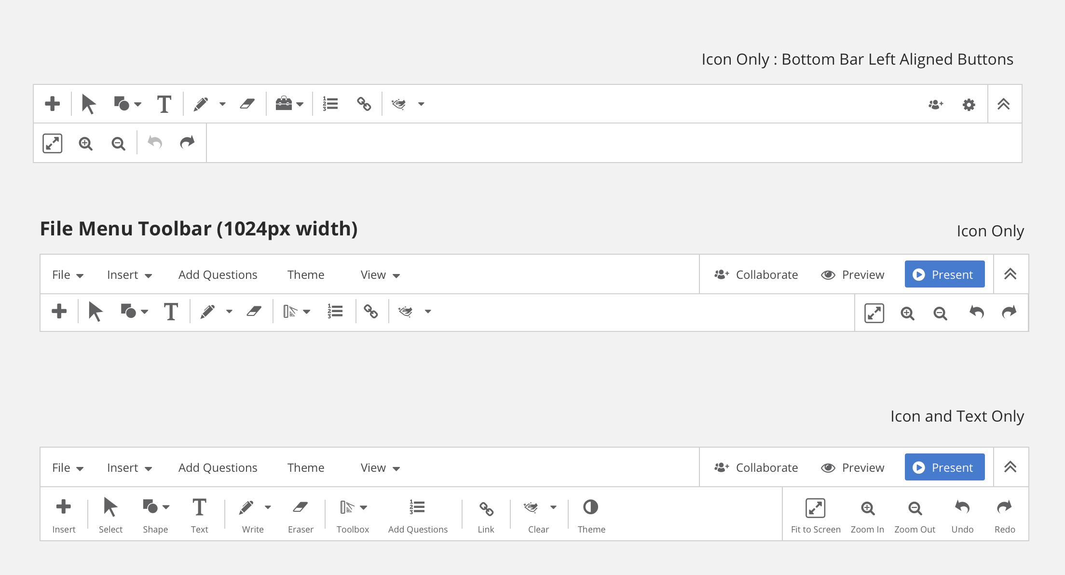The image size is (1065, 575).
Task: Click the labeled Zoom In magnifier
Action: 867,515
